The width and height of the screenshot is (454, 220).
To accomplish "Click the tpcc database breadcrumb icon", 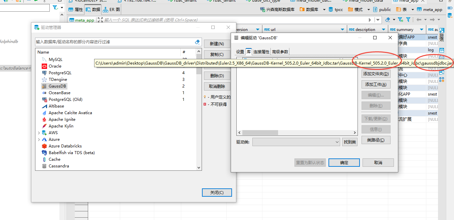I will pos(331,10).
